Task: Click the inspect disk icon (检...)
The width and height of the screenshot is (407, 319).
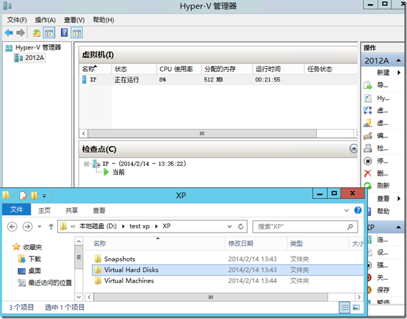Action: pyautogui.click(x=368, y=149)
